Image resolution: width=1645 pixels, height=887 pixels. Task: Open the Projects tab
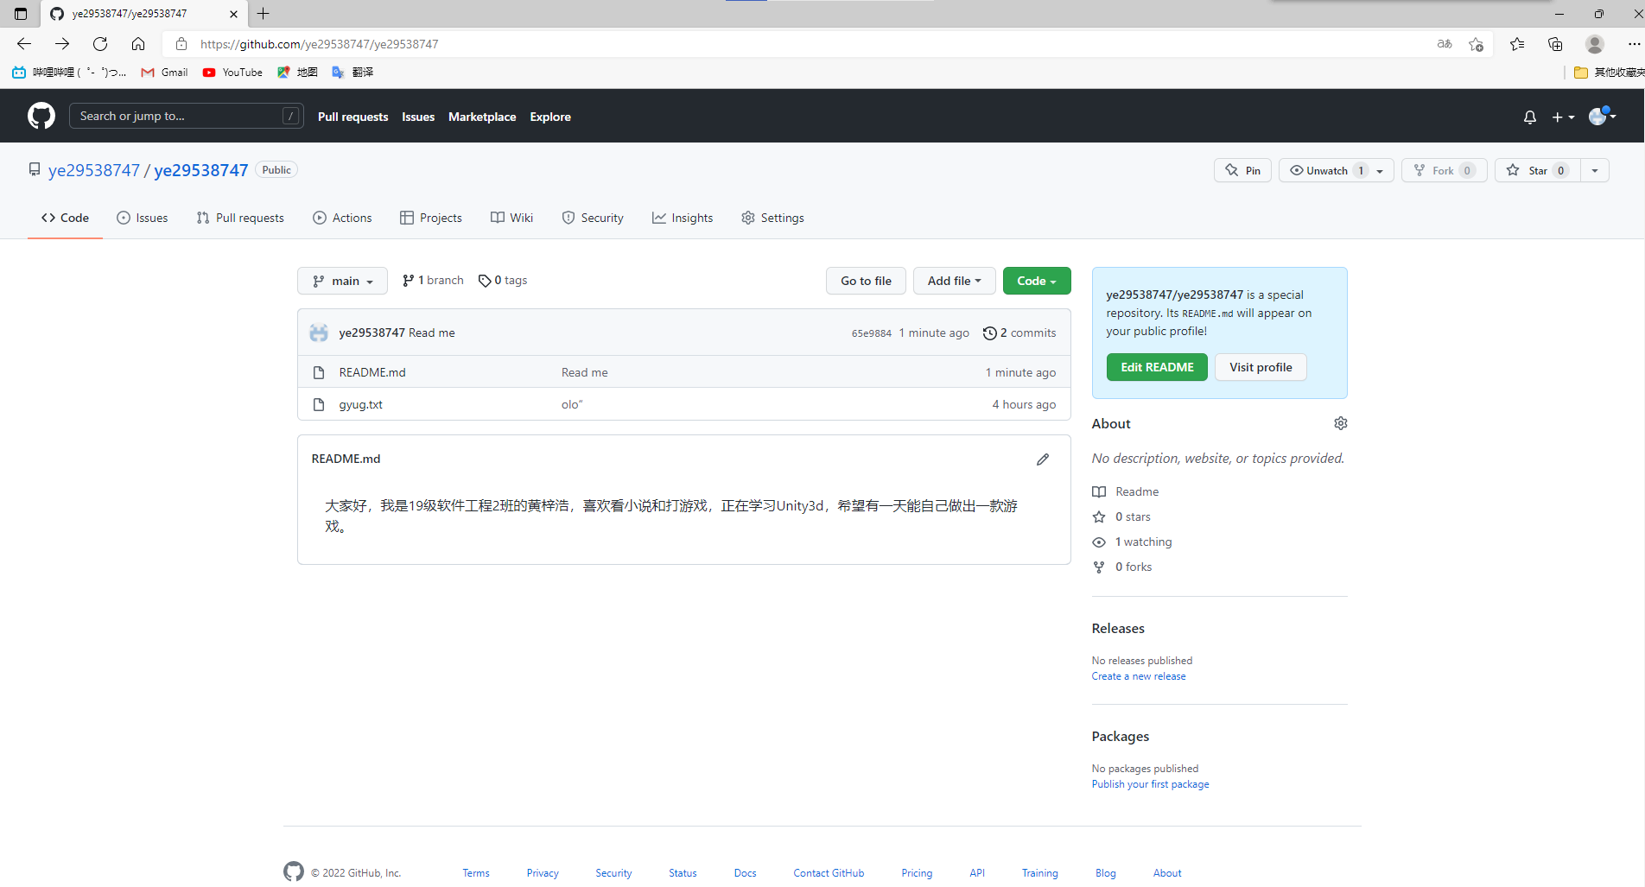(431, 218)
